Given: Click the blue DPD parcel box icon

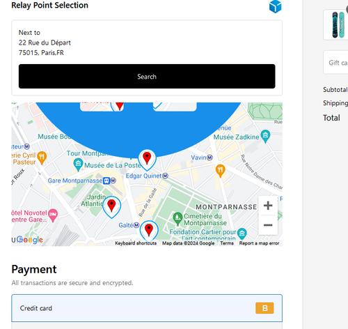Looking at the screenshot, I should coord(275,6).
